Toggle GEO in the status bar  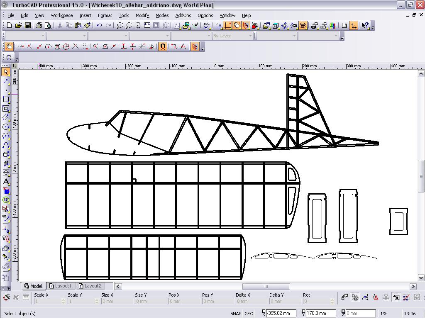[x=249, y=314]
